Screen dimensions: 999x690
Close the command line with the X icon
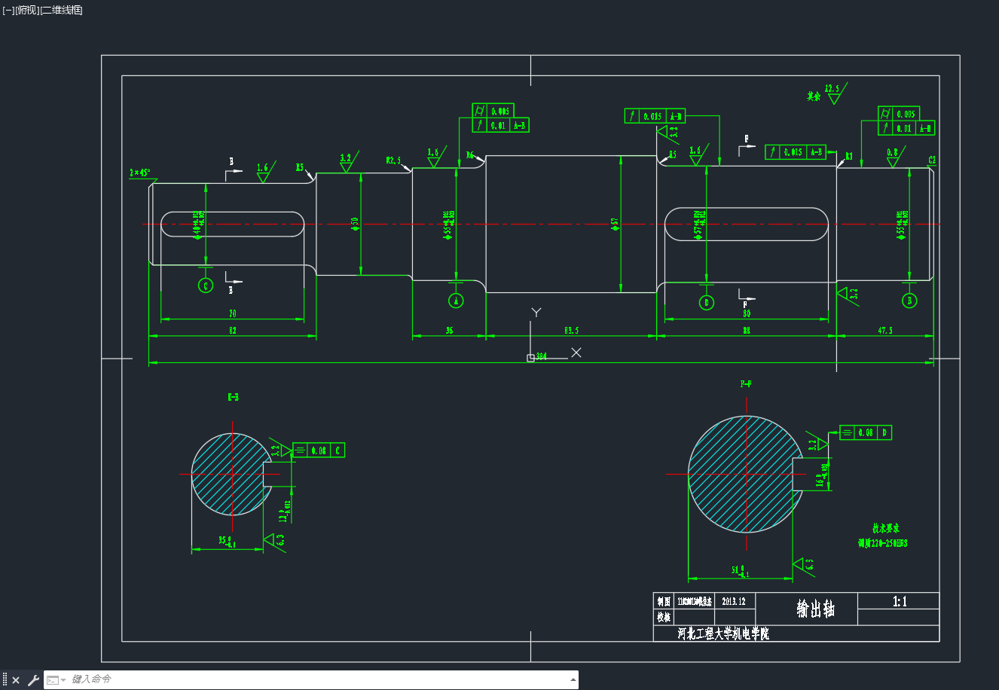(16, 680)
